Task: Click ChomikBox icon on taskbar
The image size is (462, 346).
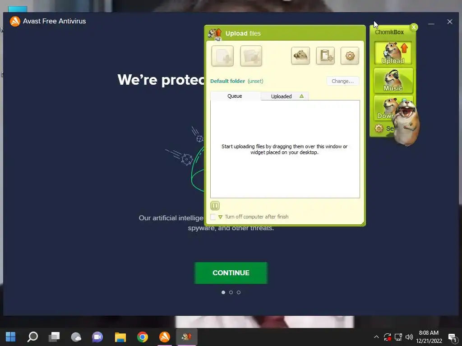Action: [186, 337]
